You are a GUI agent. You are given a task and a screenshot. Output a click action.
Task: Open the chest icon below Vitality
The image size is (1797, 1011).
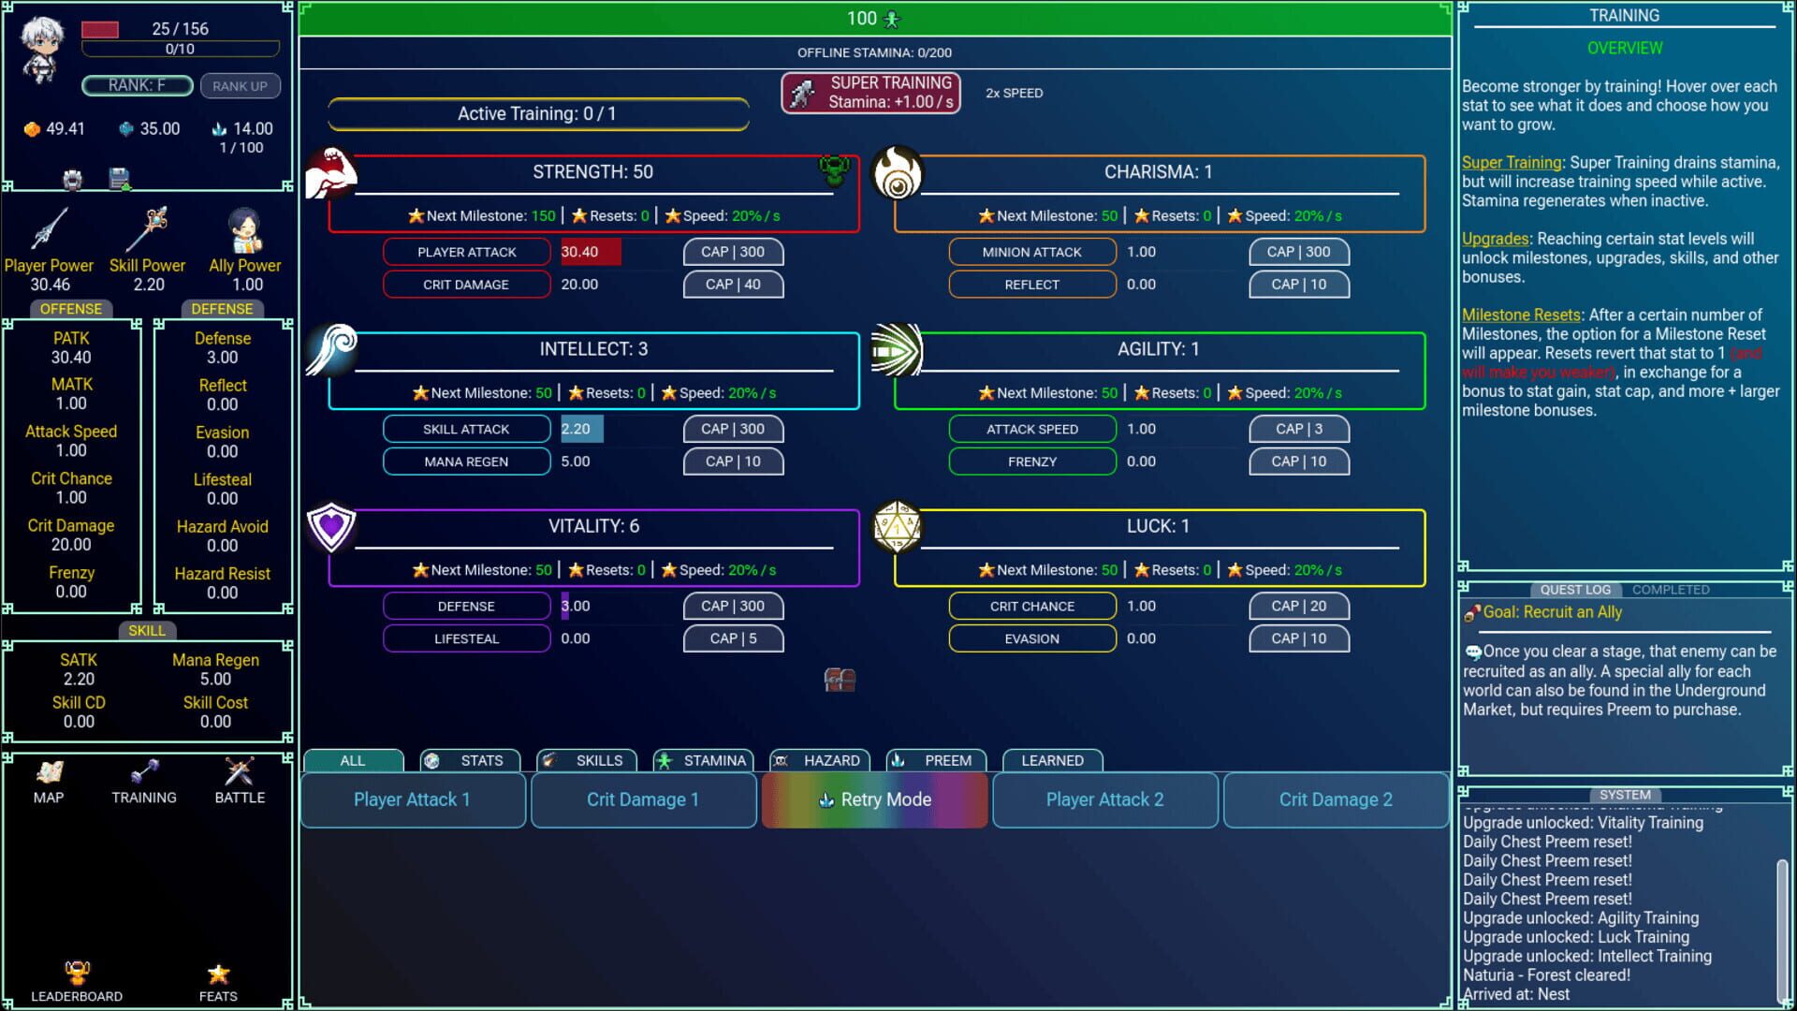pos(838,681)
